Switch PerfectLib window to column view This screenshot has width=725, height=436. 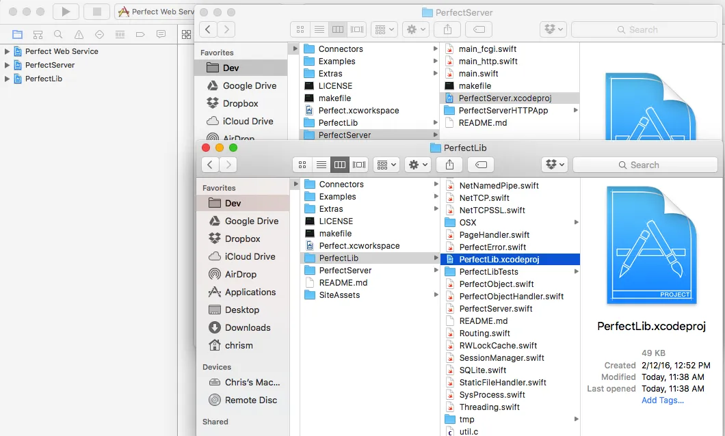(x=340, y=165)
